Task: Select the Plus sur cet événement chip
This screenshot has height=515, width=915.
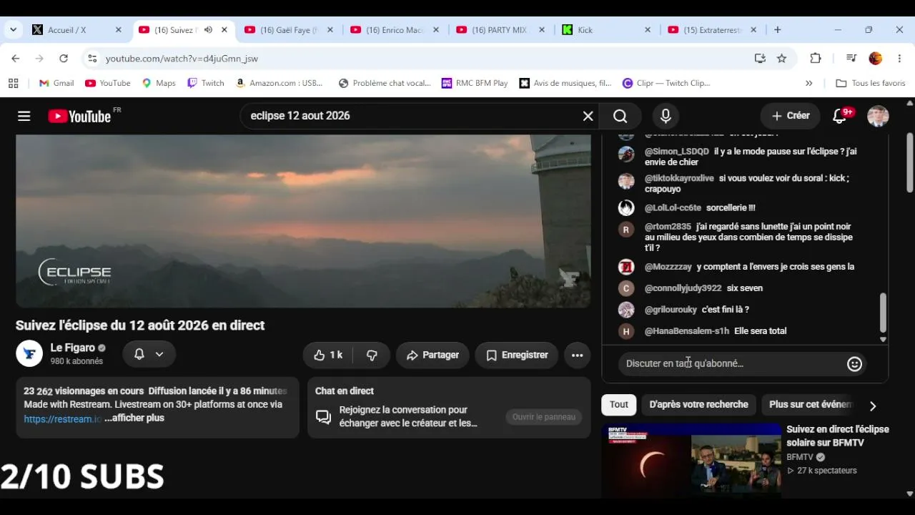Action: click(811, 405)
